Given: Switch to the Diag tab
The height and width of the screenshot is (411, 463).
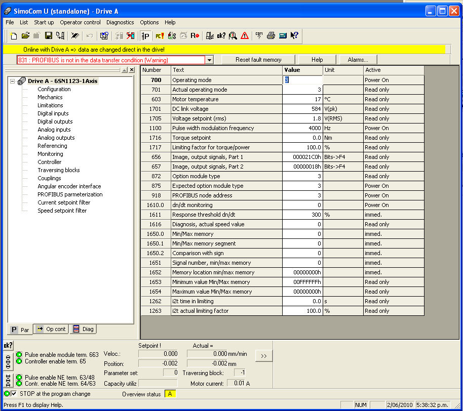Looking at the screenshot, I should [x=83, y=329].
